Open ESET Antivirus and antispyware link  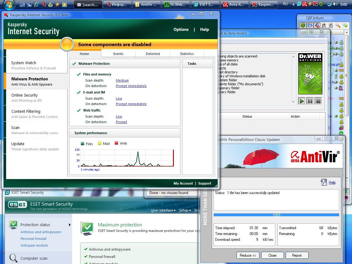(41, 232)
